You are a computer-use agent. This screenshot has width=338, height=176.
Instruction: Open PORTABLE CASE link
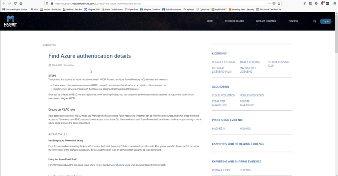pos(221,170)
